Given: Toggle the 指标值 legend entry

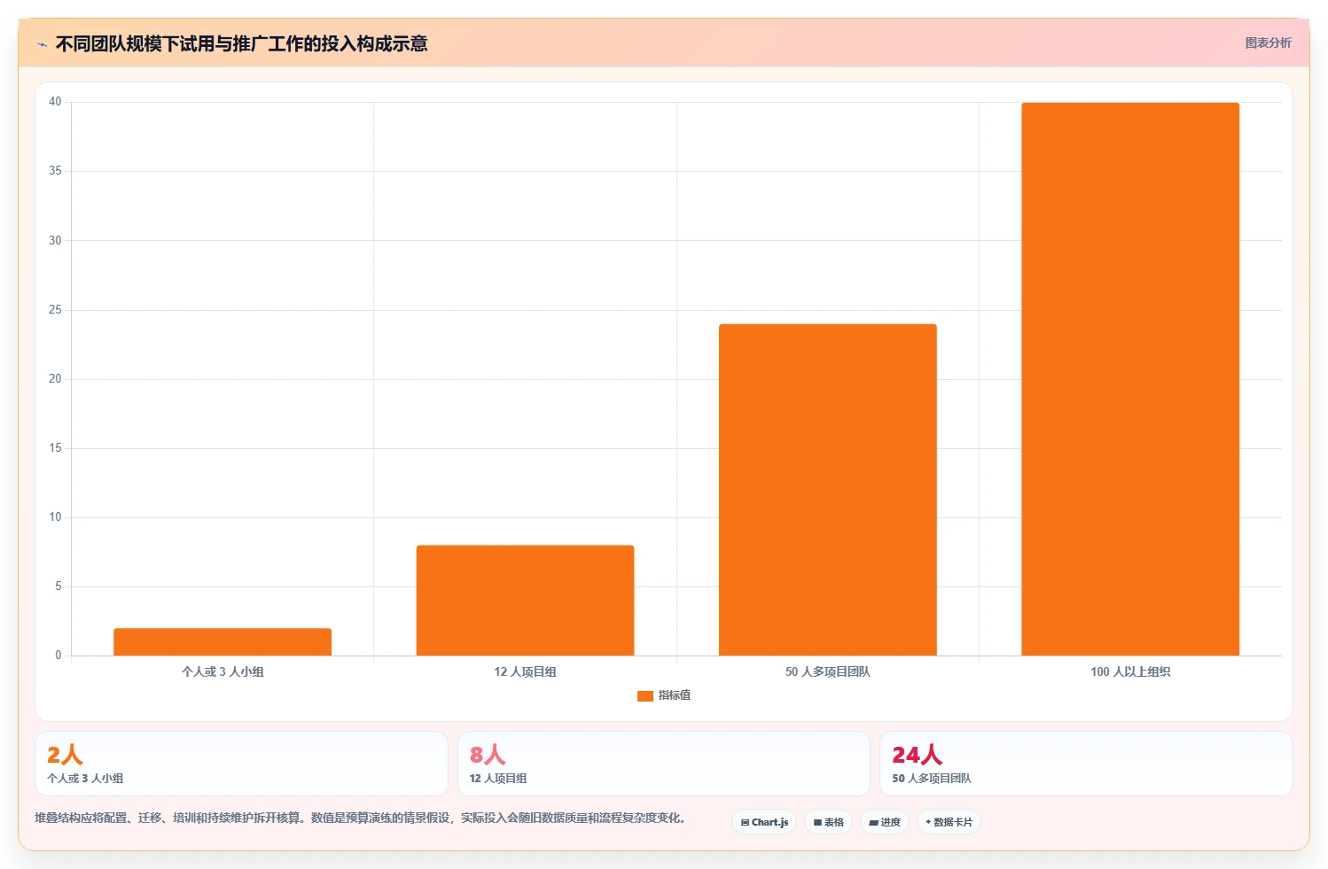Looking at the screenshot, I should (664, 695).
